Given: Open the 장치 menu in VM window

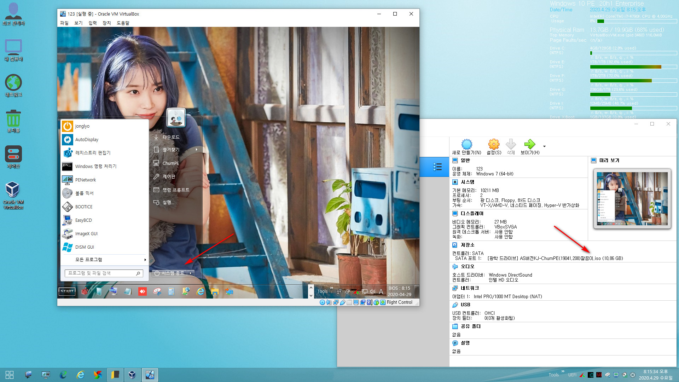Looking at the screenshot, I should [x=106, y=23].
